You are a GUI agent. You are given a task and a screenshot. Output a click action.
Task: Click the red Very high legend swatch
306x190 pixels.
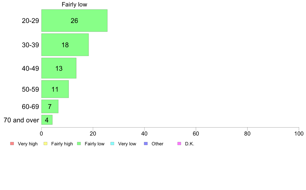pos(12,144)
